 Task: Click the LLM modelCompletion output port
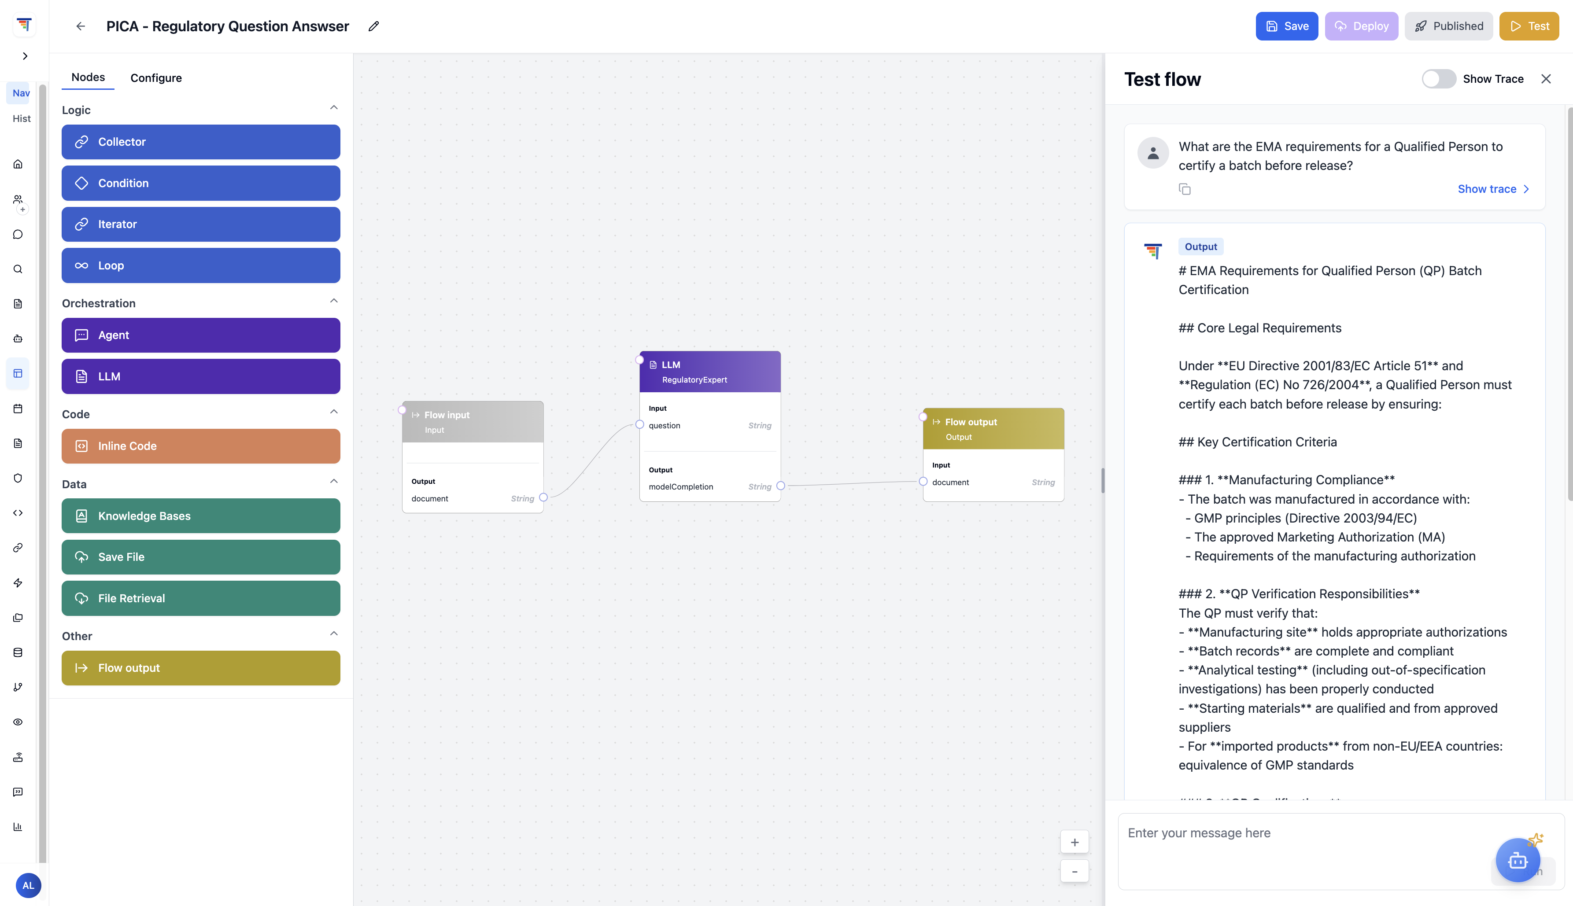click(781, 486)
